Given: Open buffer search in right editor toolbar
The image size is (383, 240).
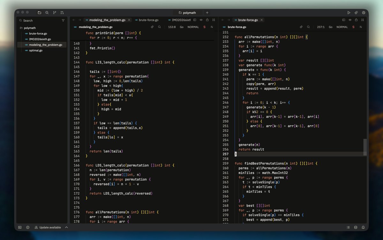Looking at the screenshot, I should [x=308, y=27].
